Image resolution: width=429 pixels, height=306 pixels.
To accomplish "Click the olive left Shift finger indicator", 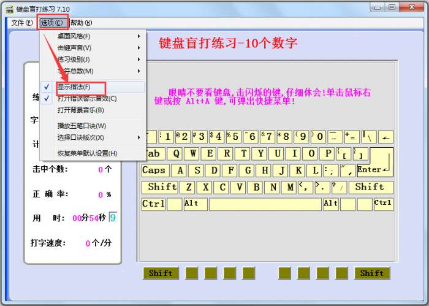I will (161, 273).
